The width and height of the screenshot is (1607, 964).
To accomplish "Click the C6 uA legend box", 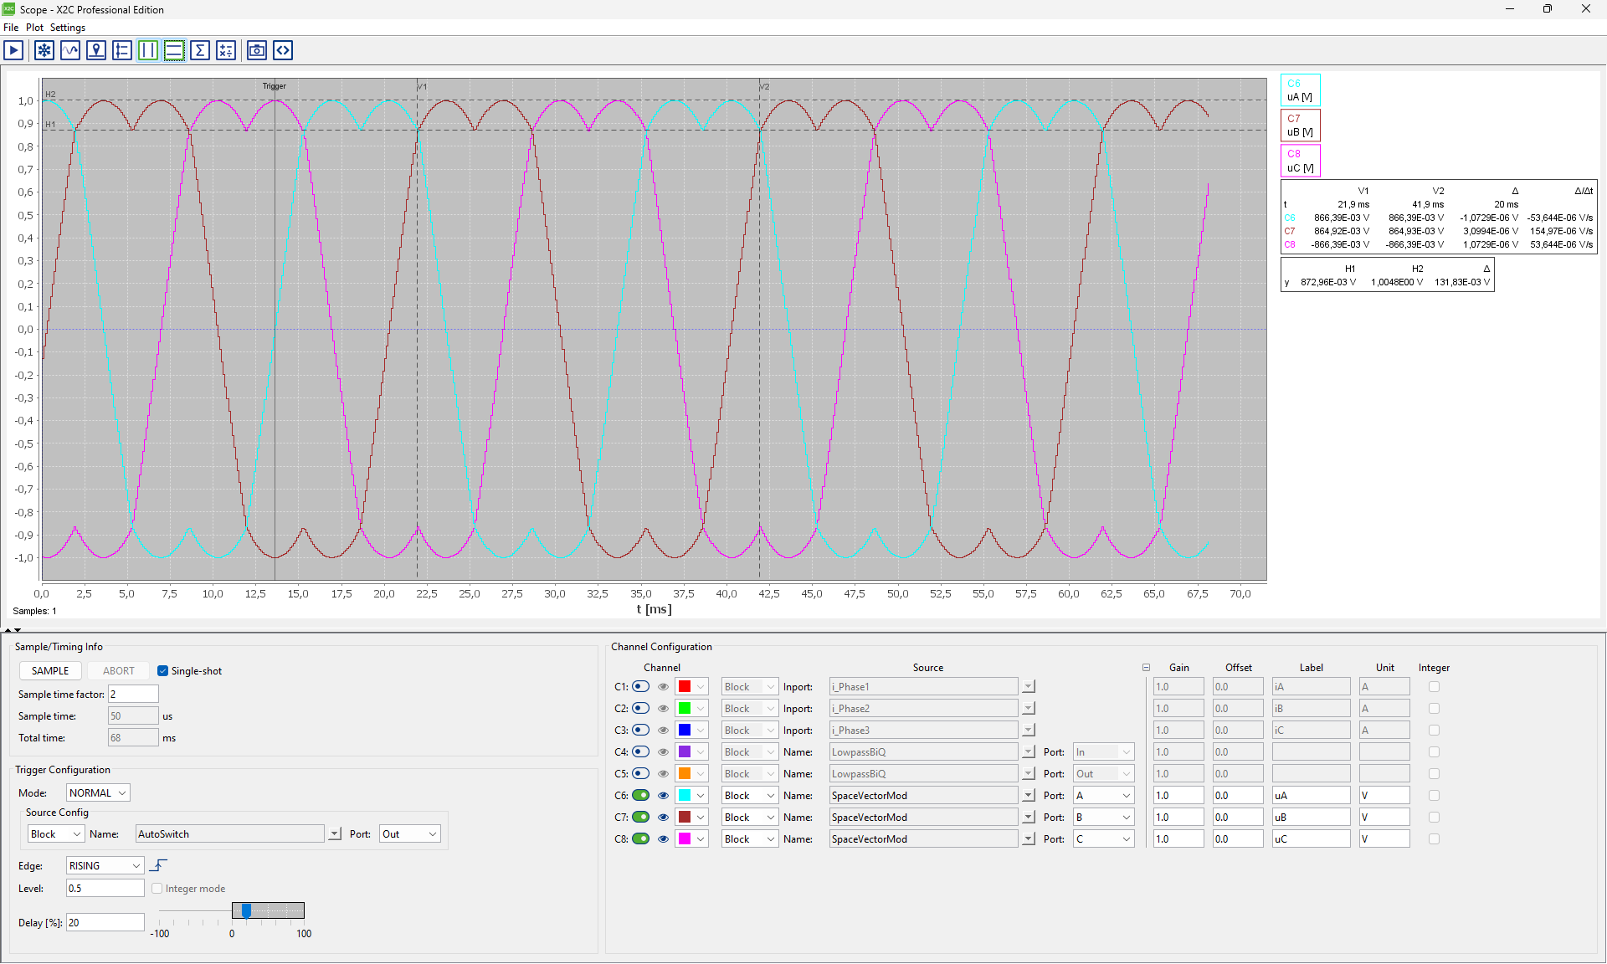I will click(x=1300, y=90).
